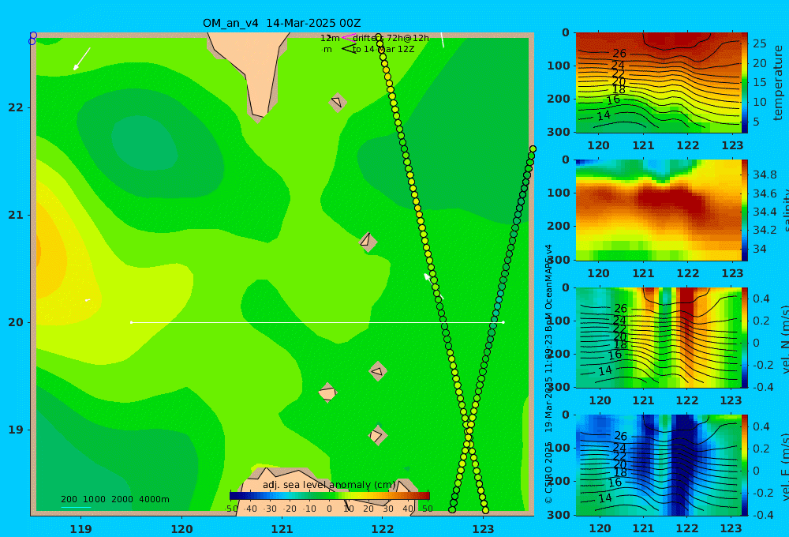Image resolution: width=789 pixels, height=537 pixels.
Task: Open the temperature cross-section panel
Action: [658, 83]
